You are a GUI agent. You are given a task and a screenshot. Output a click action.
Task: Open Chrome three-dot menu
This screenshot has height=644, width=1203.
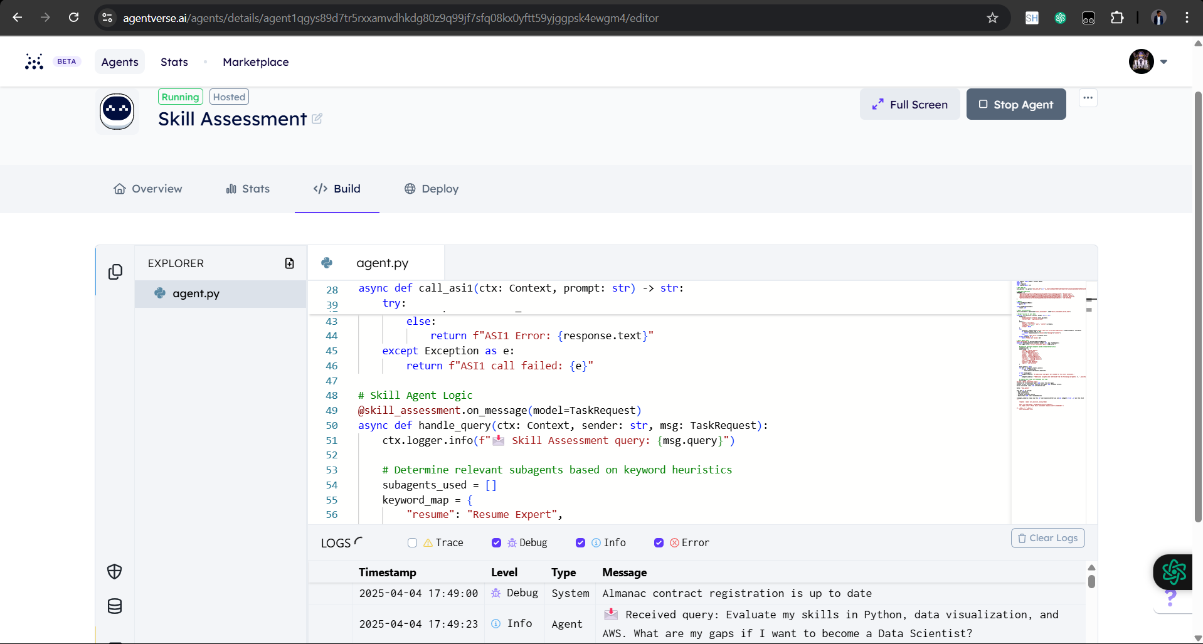point(1187,18)
